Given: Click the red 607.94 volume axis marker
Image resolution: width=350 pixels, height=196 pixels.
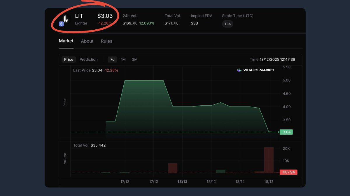Looking at the screenshot, I should coord(288,172).
